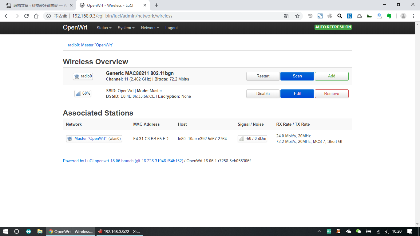Screen dimensions: 420x236
Task: Open the Chrome three-dot menu
Action: tap(413, 16)
